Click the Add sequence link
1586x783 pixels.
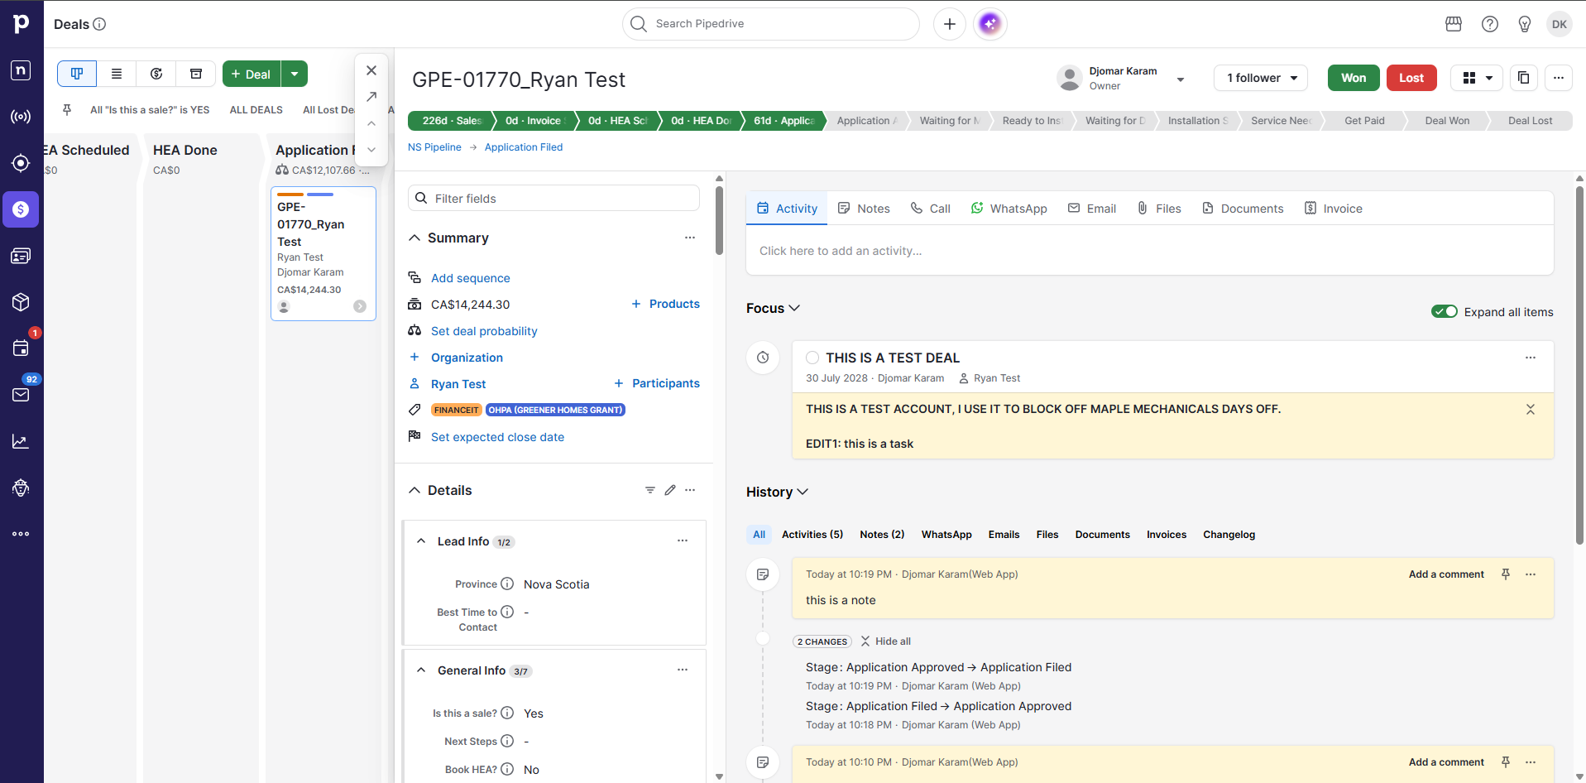pyautogui.click(x=471, y=278)
